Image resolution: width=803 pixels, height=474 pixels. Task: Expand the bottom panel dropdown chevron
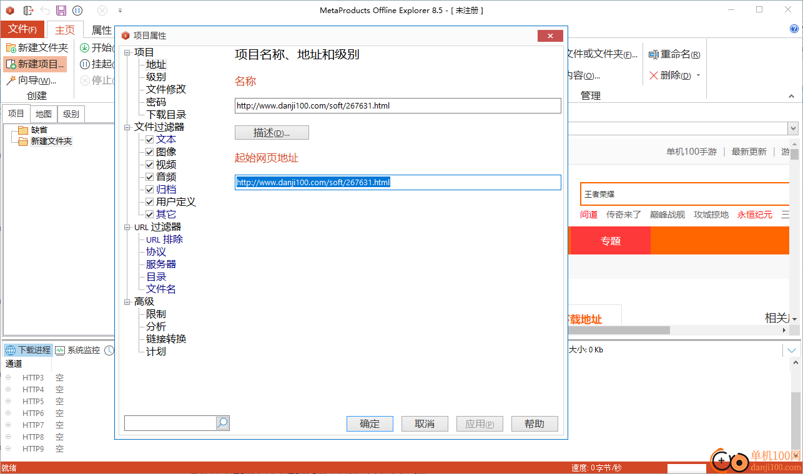pos(792,351)
